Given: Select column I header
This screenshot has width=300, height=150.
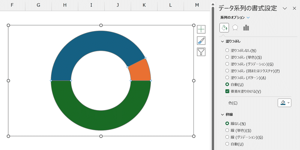Looking at the screenshot, I should click(x=91, y=5).
